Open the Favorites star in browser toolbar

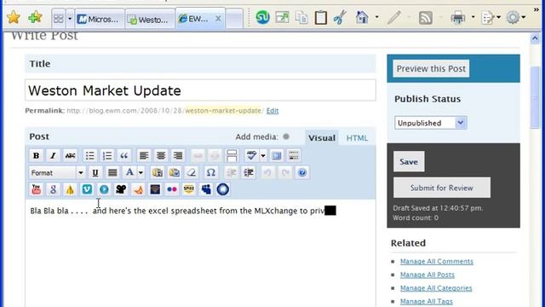pyautogui.click(x=14, y=17)
